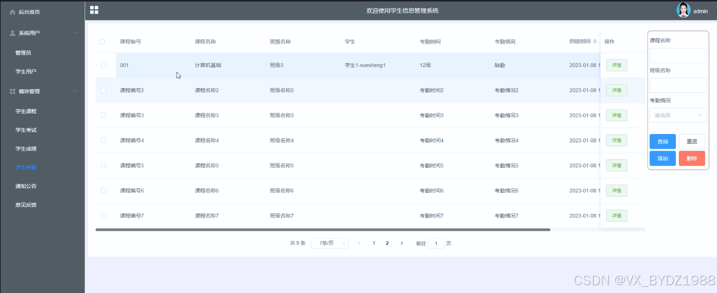Focus the 前往 page number input

436,243
